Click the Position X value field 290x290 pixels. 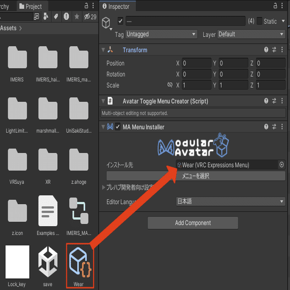(x=196, y=63)
